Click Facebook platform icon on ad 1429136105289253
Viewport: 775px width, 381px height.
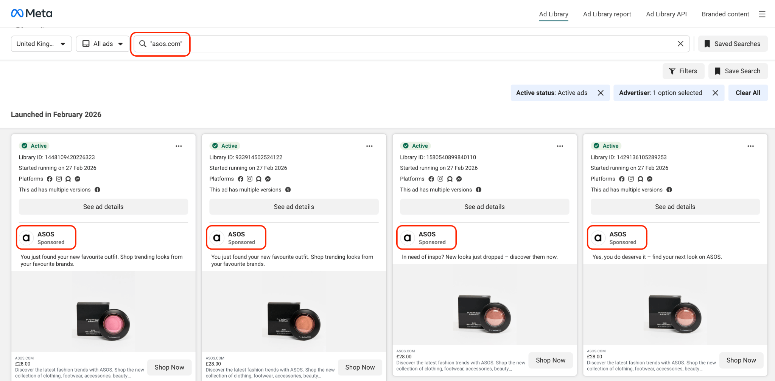(x=622, y=179)
